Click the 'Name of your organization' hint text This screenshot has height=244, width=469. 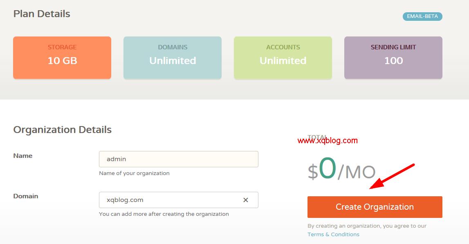click(x=134, y=173)
